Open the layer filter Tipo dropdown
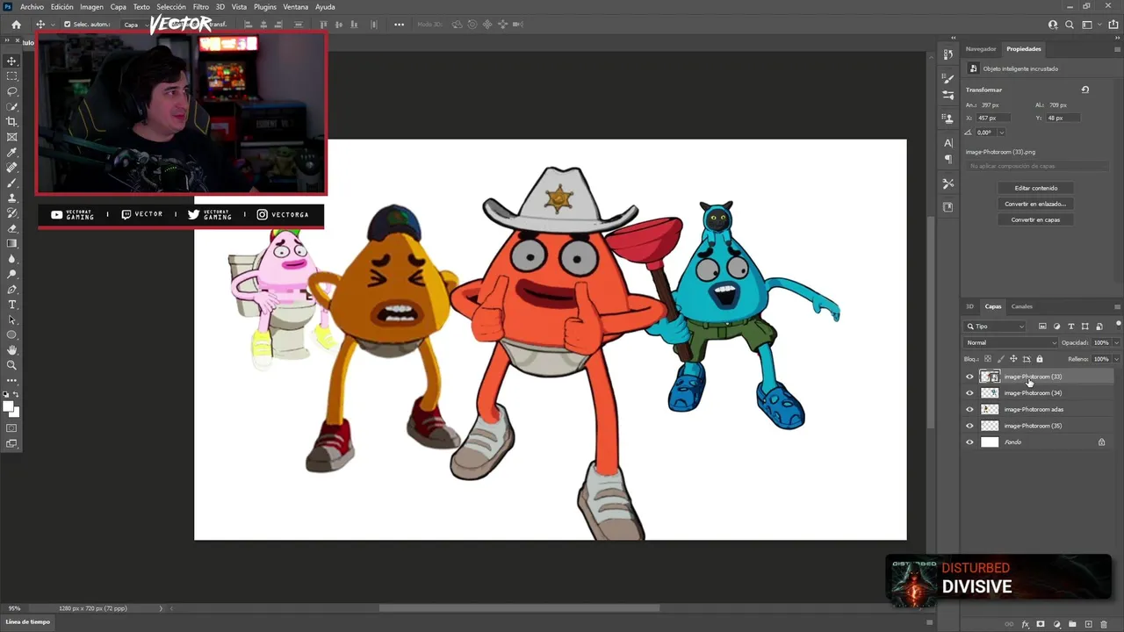Viewport: 1124px width, 632px height. pos(995,327)
